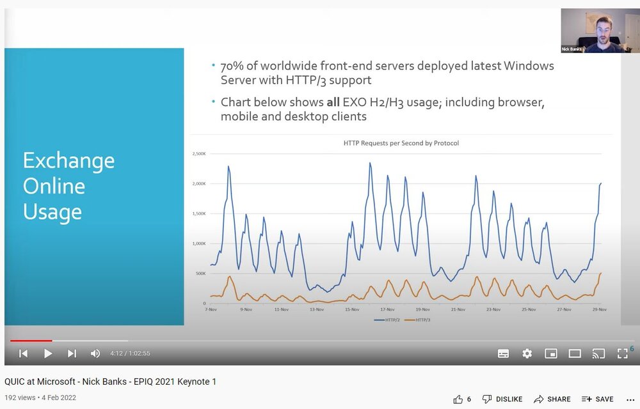Open more actions three-dot menu
This screenshot has height=409, width=640.
[630, 399]
